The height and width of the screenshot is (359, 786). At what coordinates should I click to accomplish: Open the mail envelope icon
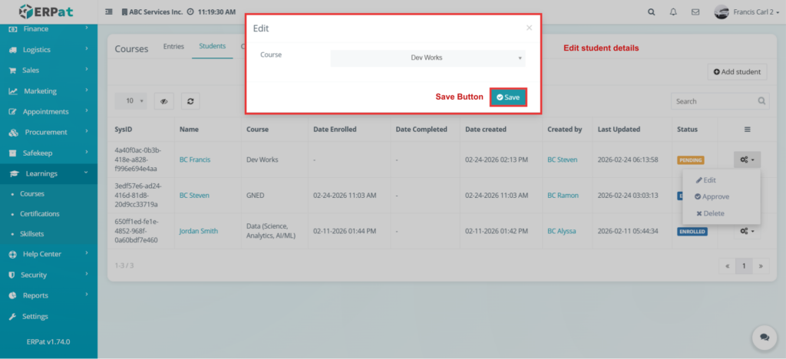695,12
